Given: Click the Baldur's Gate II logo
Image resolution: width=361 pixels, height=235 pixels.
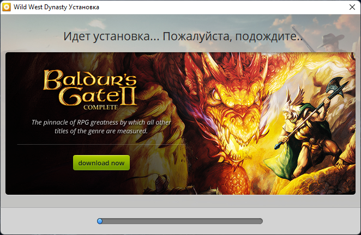Looking at the screenshot, I should pyautogui.click(x=91, y=90).
